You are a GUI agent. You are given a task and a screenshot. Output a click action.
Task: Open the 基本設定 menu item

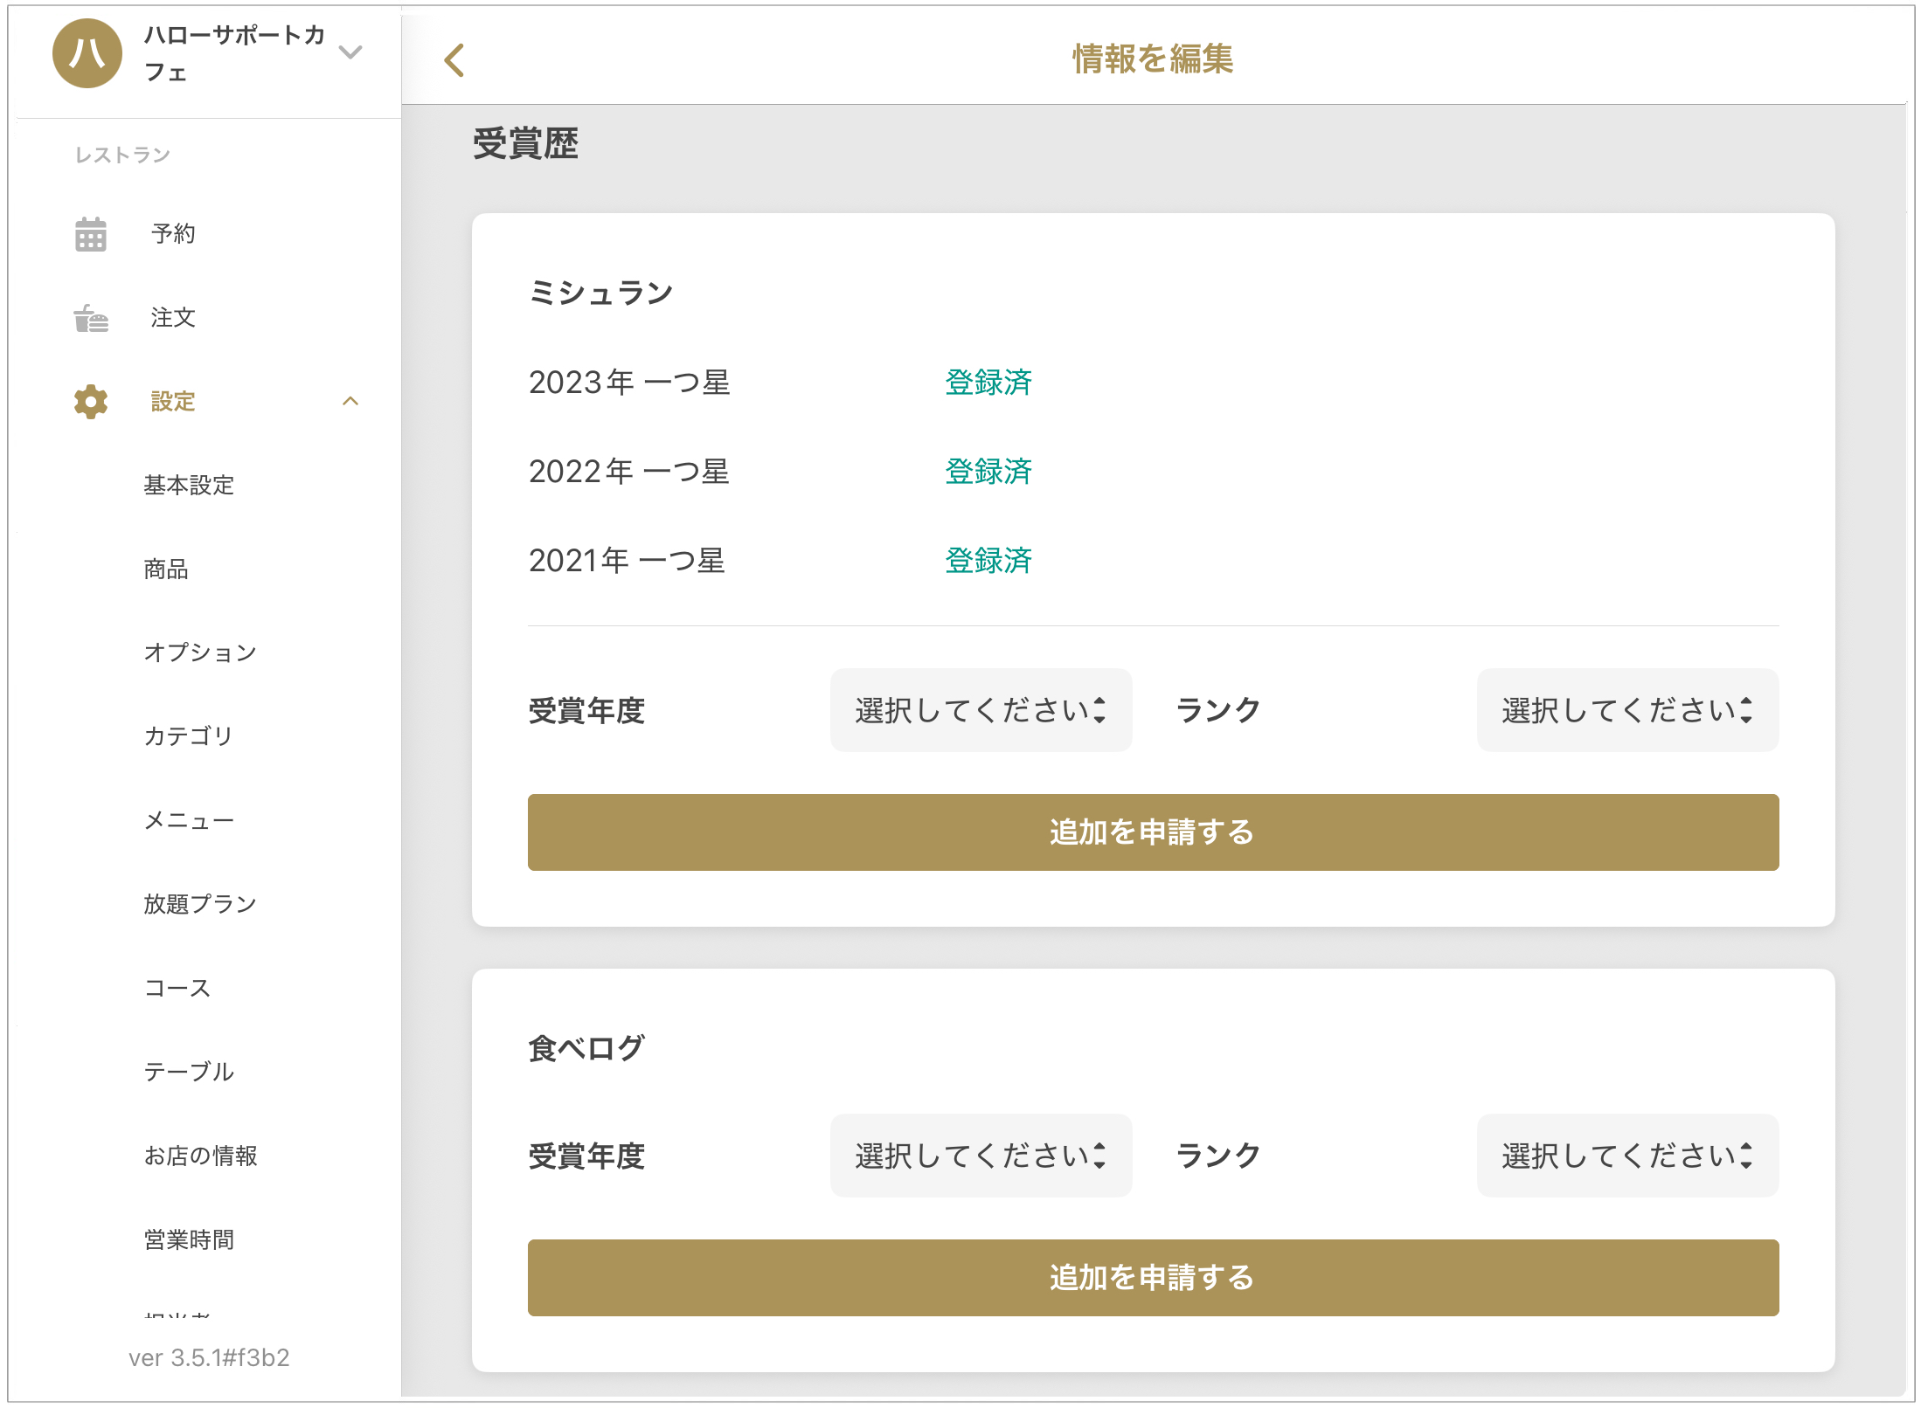(x=189, y=486)
